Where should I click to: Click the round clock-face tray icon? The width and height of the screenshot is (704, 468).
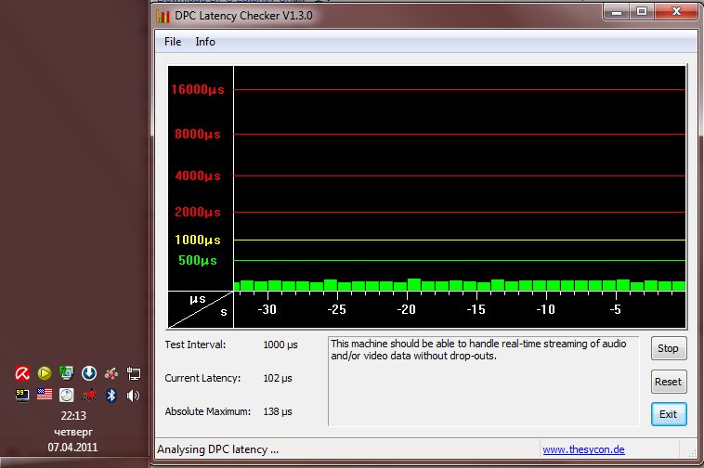[x=67, y=395]
